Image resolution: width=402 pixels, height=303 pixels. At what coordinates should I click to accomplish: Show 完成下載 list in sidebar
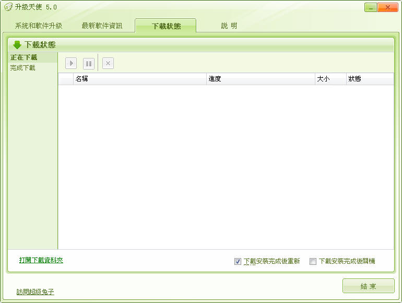pos(23,68)
